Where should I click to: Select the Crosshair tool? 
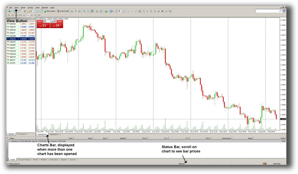(x=123, y=11)
